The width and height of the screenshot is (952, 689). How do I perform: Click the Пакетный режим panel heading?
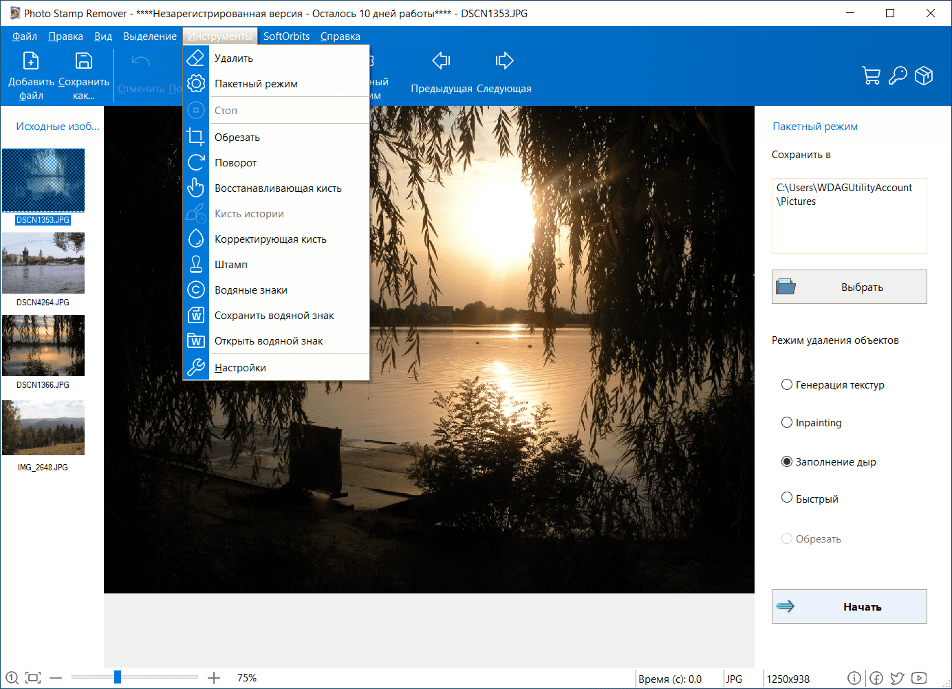(815, 127)
